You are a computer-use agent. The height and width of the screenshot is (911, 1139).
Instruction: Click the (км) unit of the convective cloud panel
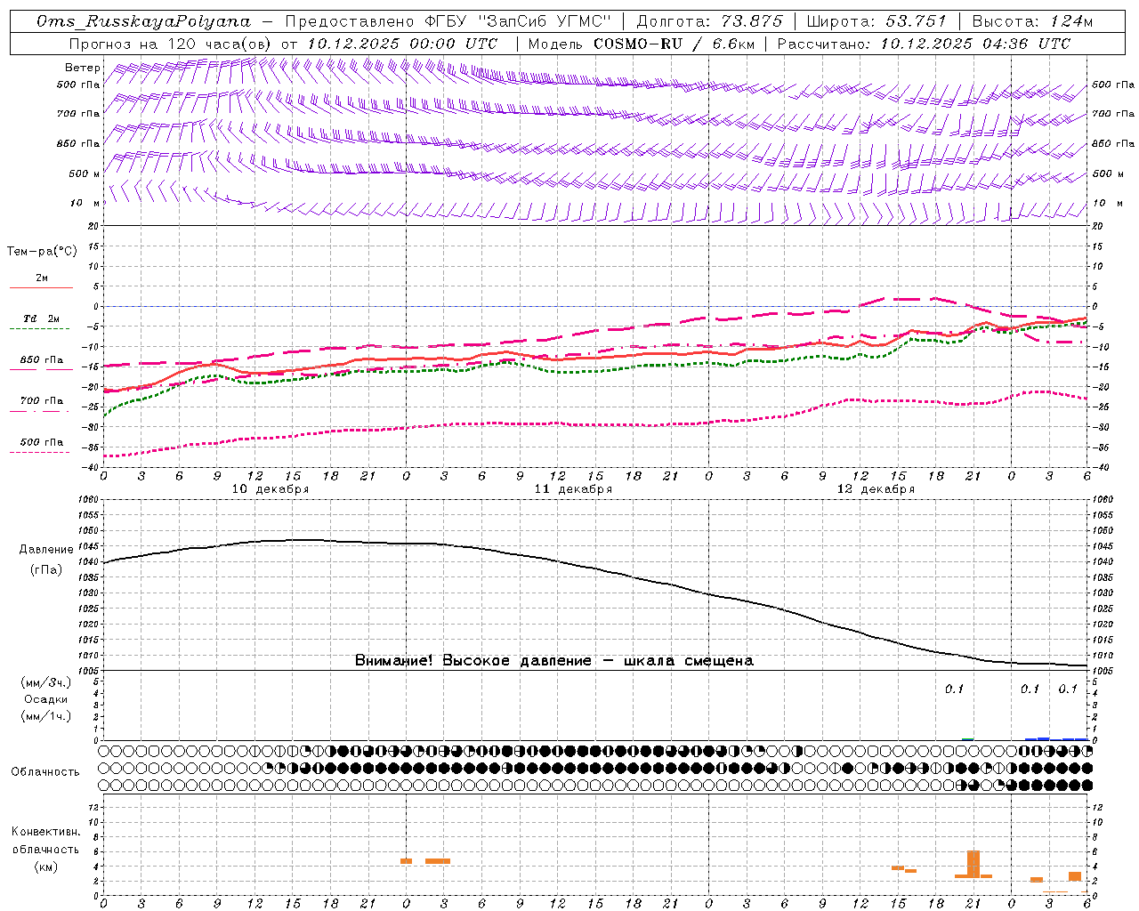point(46,867)
